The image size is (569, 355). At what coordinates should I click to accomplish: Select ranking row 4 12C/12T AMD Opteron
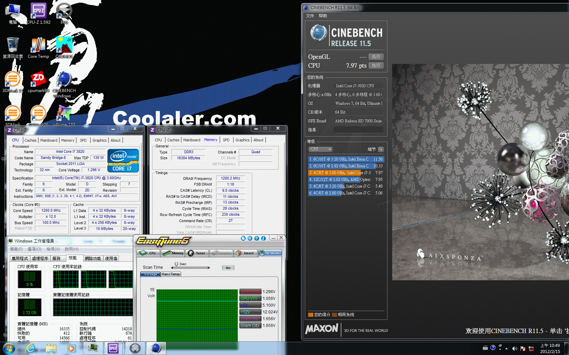346,179
